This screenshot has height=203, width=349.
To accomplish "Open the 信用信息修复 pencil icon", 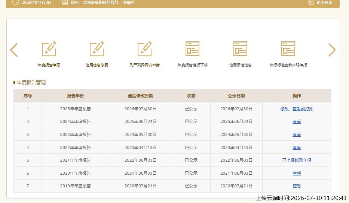I will (x=97, y=49).
